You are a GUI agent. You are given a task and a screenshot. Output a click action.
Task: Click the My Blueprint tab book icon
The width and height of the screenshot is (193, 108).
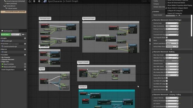(x=2, y=31)
